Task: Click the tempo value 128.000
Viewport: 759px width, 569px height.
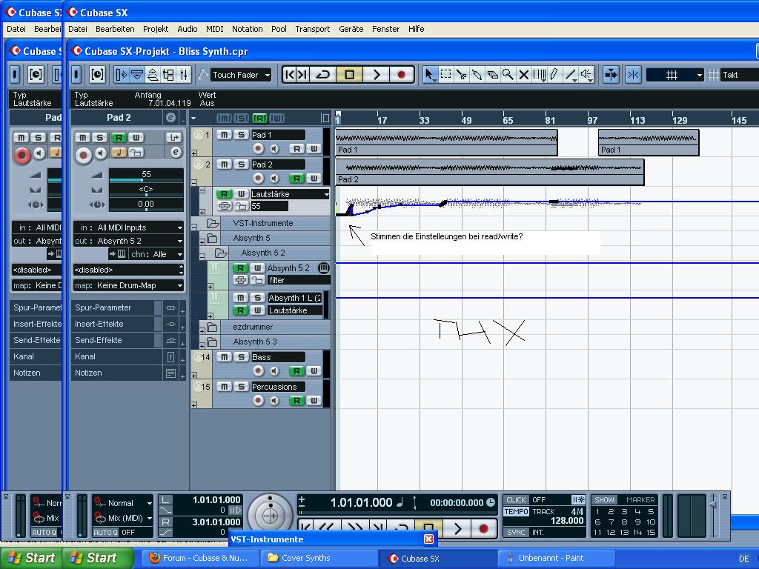Action: coord(567,521)
